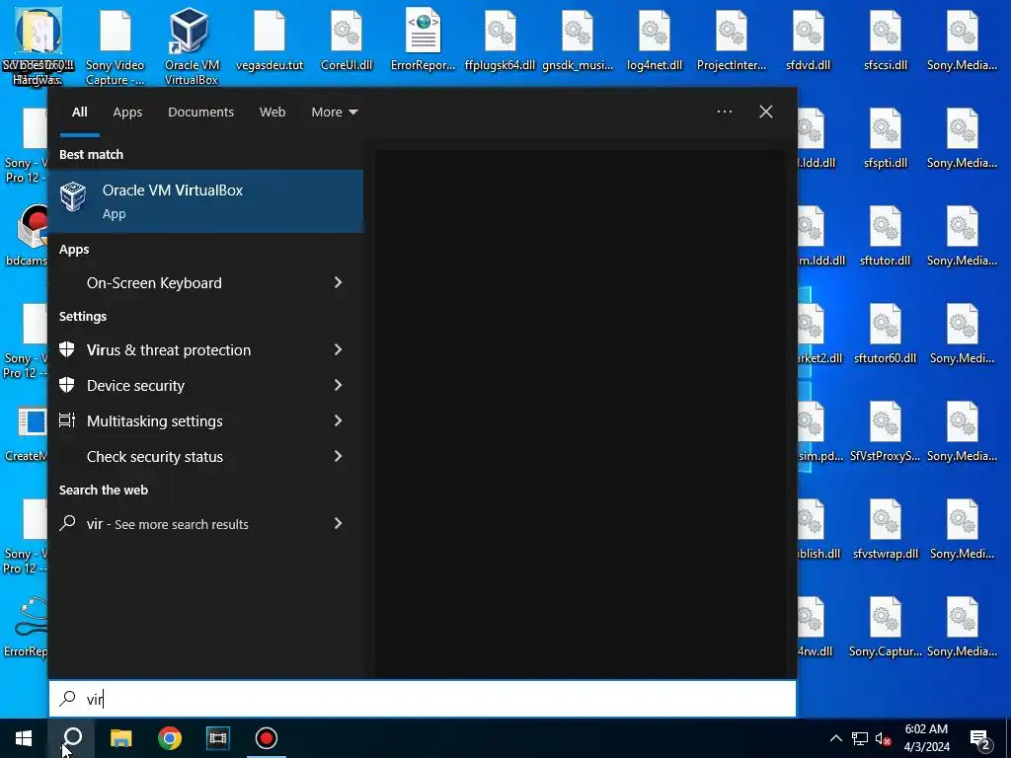Select SfVstProxyS... desktop file

coord(886,431)
